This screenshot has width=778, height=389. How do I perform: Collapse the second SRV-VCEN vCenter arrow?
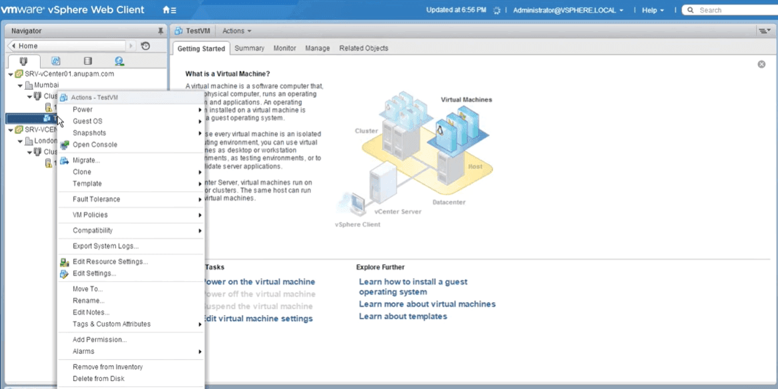tap(11, 130)
